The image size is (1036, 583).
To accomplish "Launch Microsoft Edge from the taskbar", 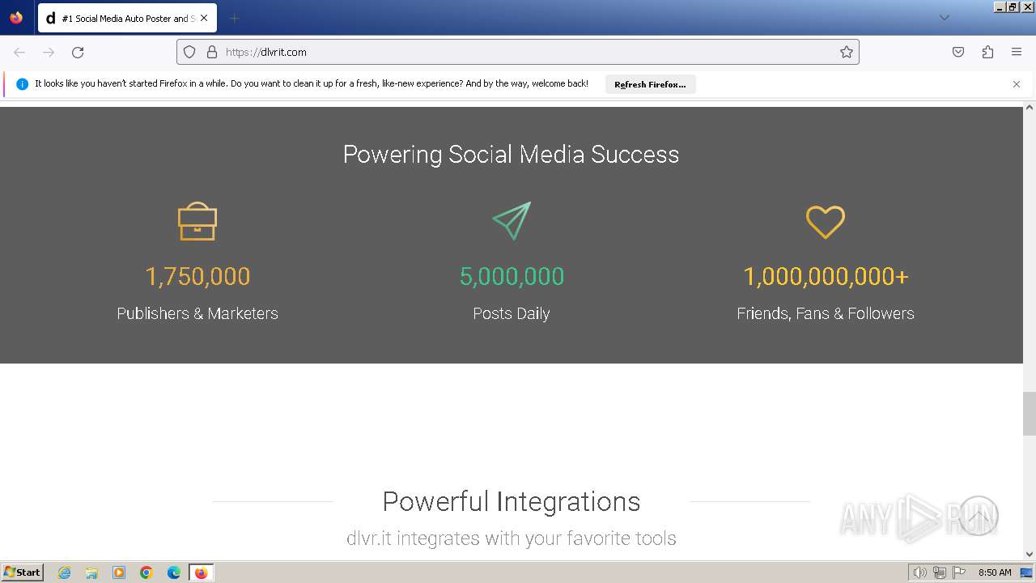I will 174,572.
